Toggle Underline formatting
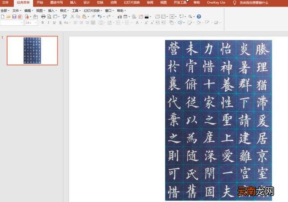Viewport: 288px width, 202px height. [54, 23]
